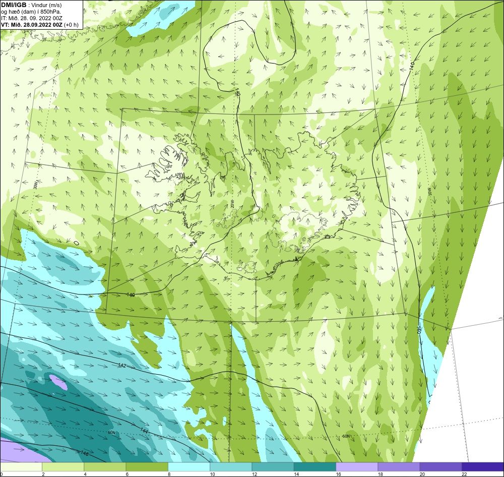
Task: Click the "og hæð (dam) í 850hPa." line
Action: point(31,12)
